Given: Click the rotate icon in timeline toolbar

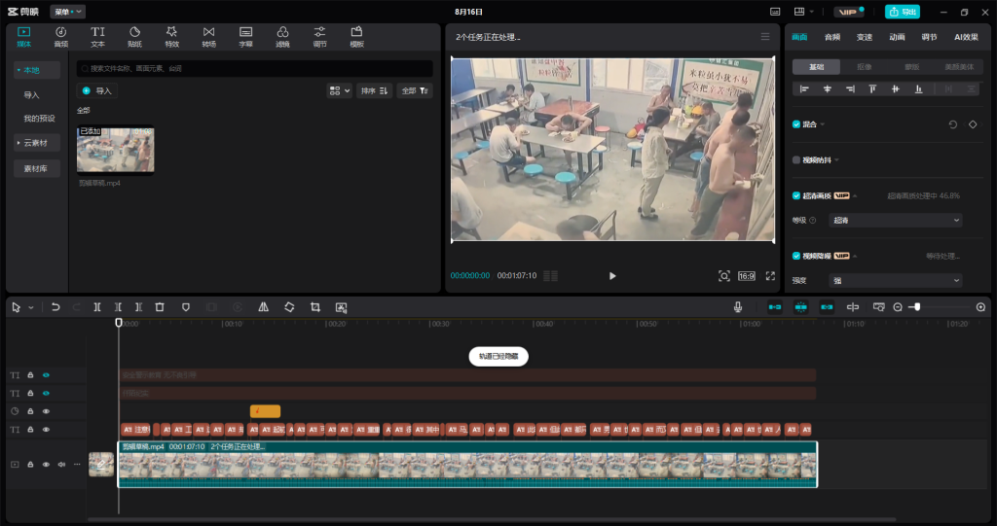Looking at the screenshot, I should pyautogui.click(x=289, y=307).
